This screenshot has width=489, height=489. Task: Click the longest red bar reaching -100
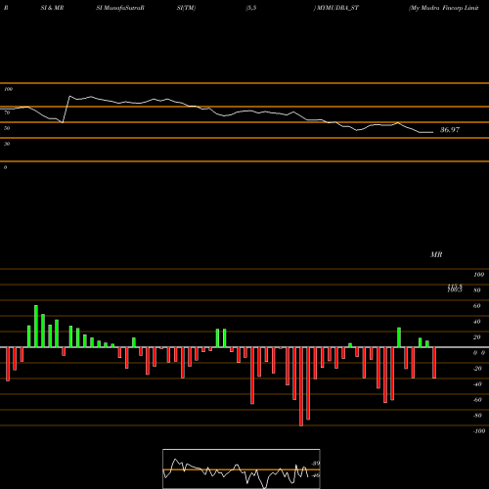[x=301, y=386]
